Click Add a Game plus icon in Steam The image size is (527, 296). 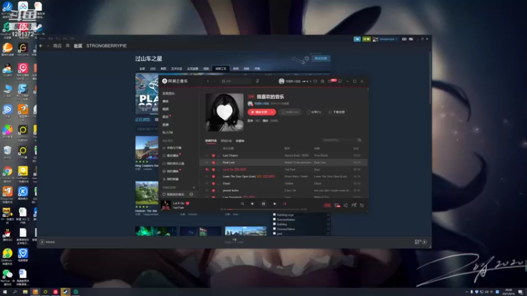[42, 242]
